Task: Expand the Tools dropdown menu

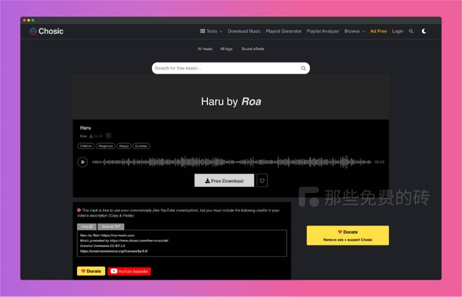Action: click(212, 31)
